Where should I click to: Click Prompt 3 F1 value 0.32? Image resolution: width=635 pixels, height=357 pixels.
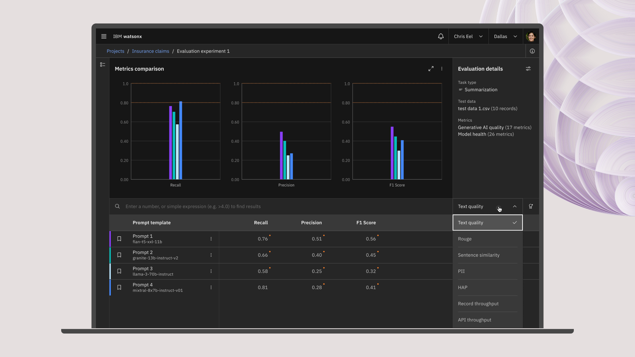pyautogui.click(x=371, y=271)
